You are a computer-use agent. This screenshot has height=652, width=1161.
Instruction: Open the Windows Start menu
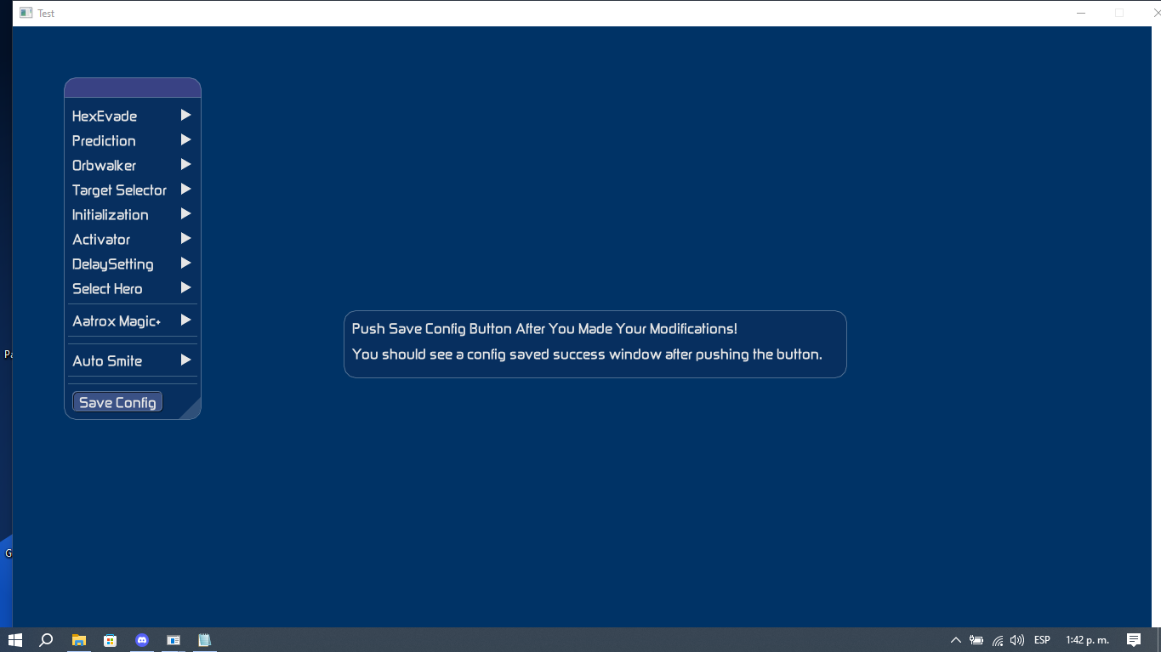pos(14,640)
